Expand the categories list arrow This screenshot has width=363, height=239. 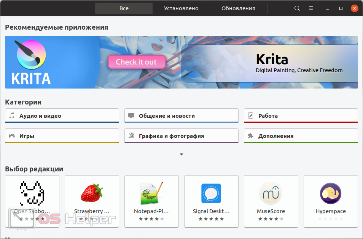(181, 154)
